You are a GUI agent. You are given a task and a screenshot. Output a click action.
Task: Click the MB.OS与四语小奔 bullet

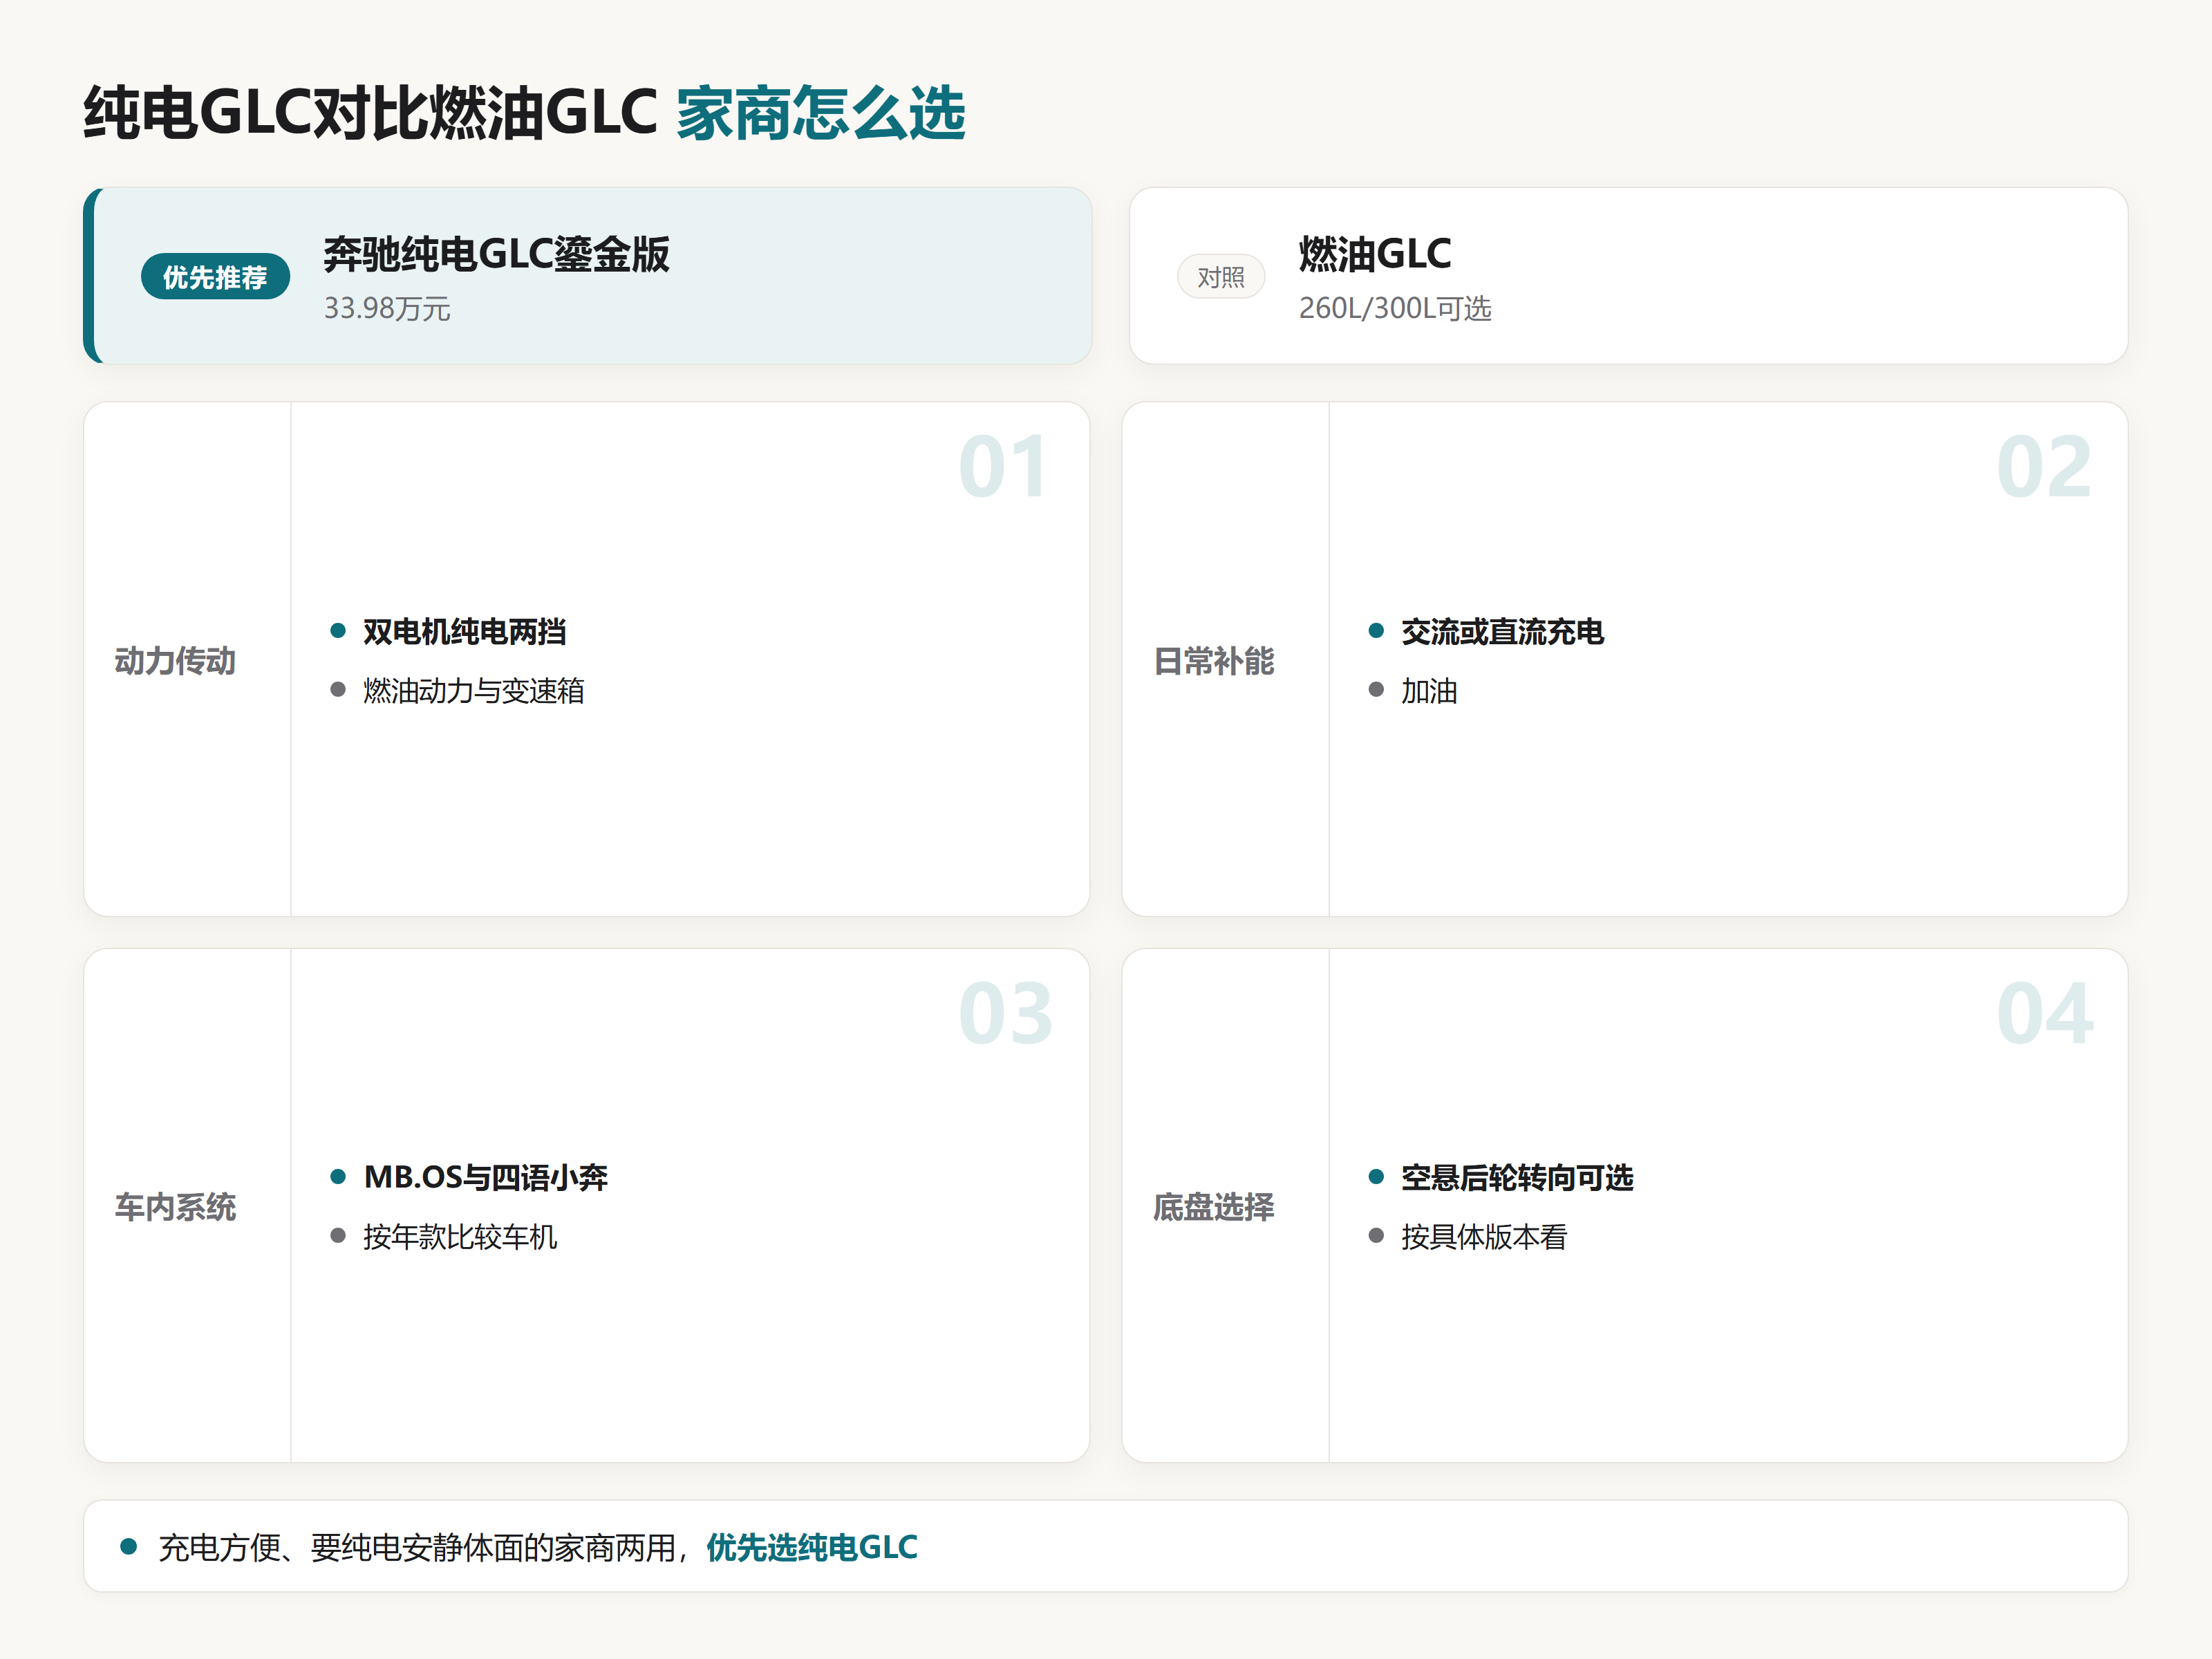(x=485, y=1177)
